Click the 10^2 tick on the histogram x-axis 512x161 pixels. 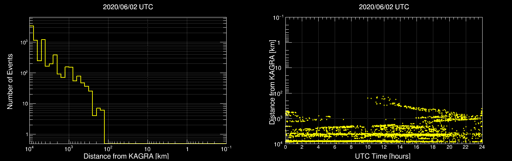coord(108,149)
